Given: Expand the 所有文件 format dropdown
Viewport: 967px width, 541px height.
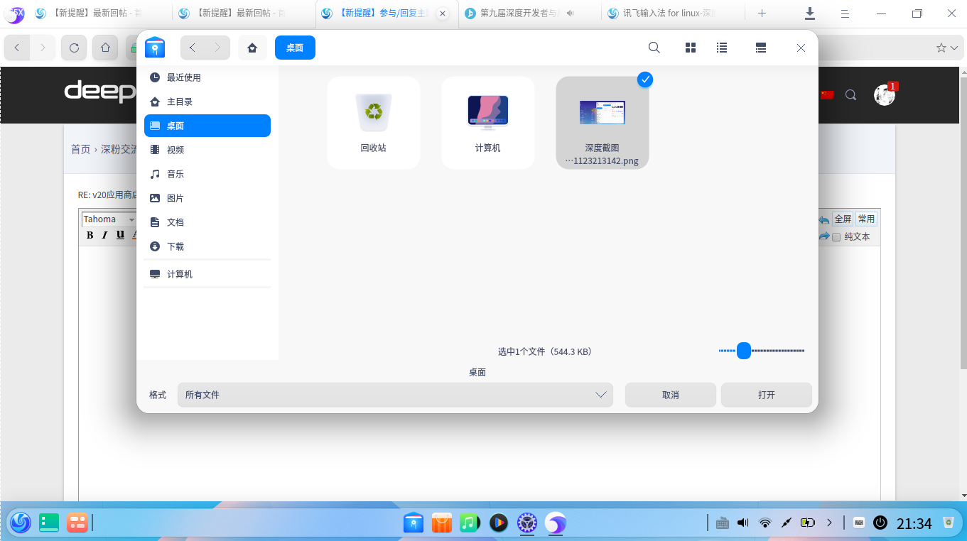Looking at the screenshot, I should (395, 395).
